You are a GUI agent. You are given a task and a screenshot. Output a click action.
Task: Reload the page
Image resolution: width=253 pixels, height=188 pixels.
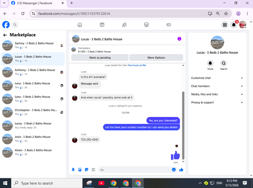pos(23,14)
